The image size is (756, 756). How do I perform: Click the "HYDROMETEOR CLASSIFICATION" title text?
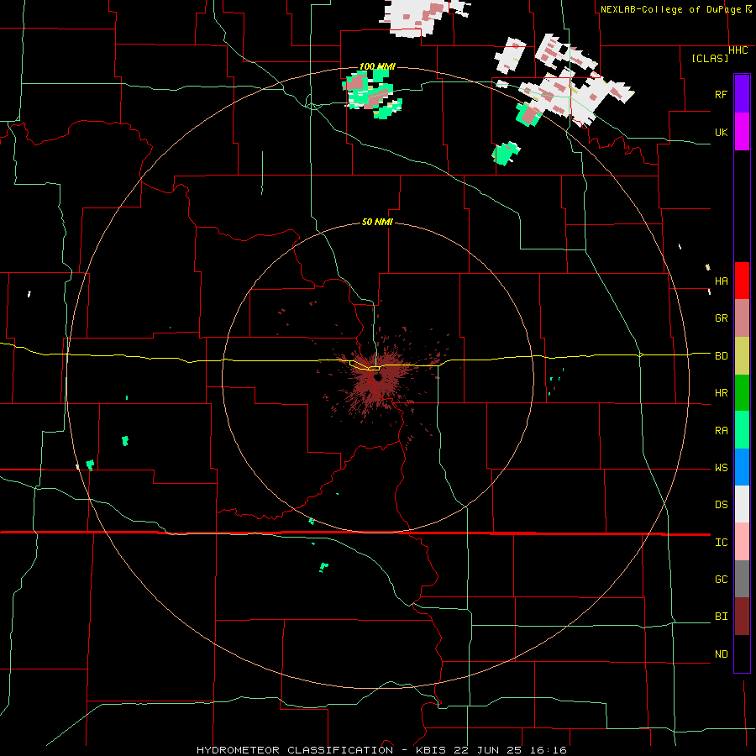[x=295, y=750]
